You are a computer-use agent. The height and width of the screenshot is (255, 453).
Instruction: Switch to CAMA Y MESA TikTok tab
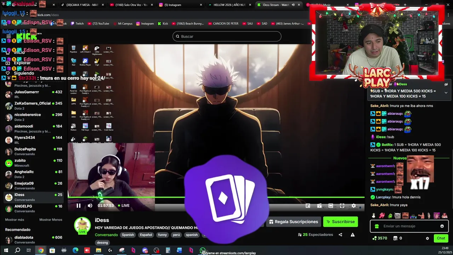[82, 5]
